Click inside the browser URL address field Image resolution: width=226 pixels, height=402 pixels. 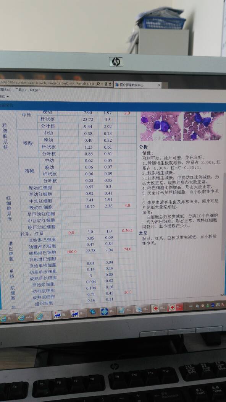click(47, 83)
